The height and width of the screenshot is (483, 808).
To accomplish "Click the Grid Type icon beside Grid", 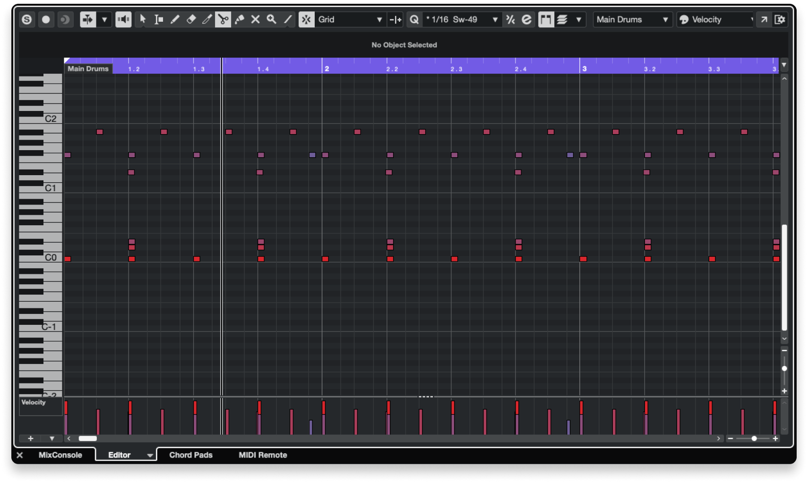I will point(395,19).
